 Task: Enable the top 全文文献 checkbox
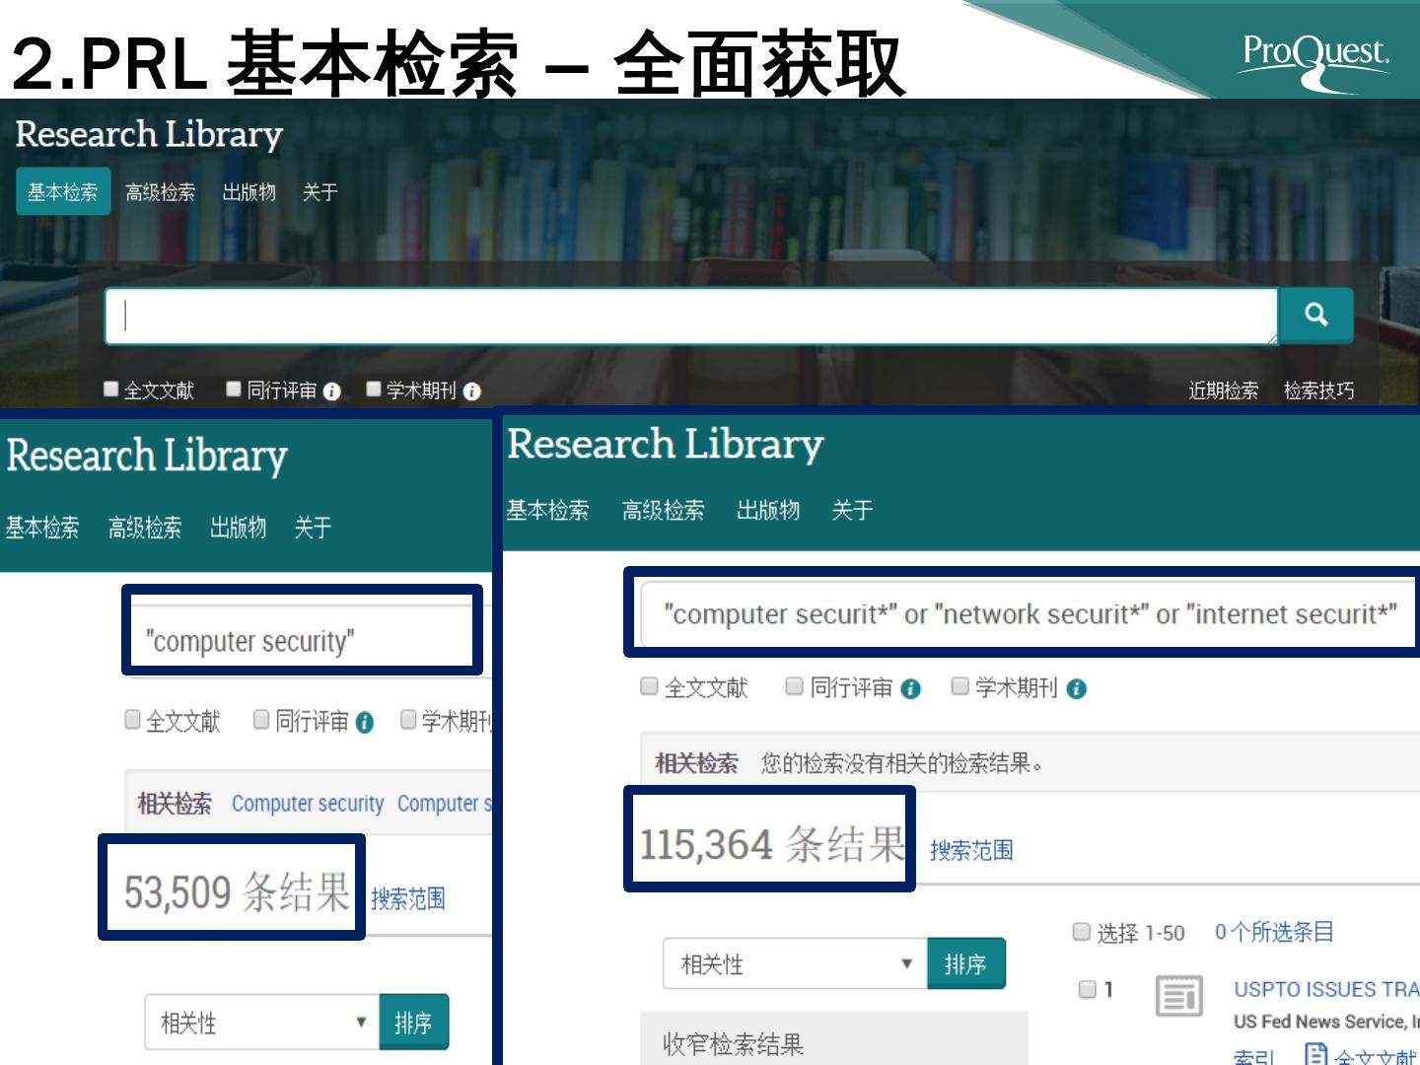[x=111, y=390]
